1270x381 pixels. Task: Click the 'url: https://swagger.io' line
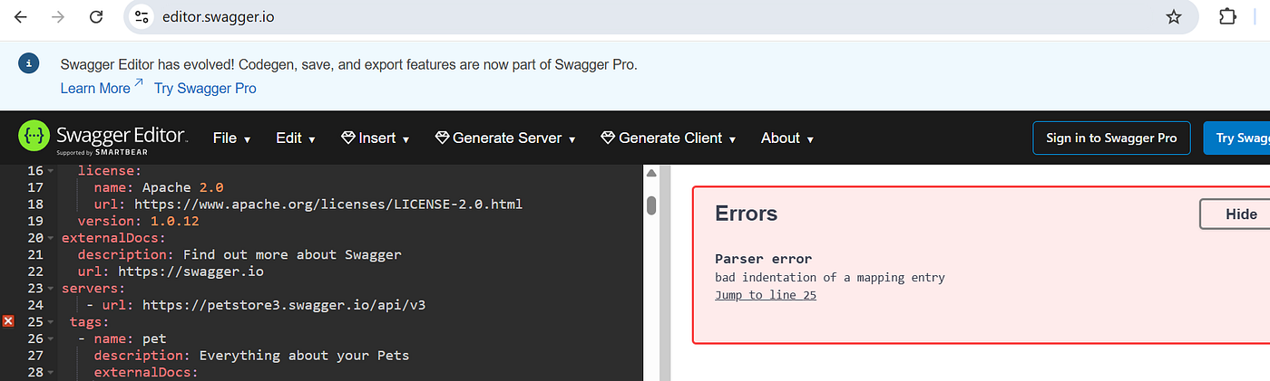click(171, 271)
